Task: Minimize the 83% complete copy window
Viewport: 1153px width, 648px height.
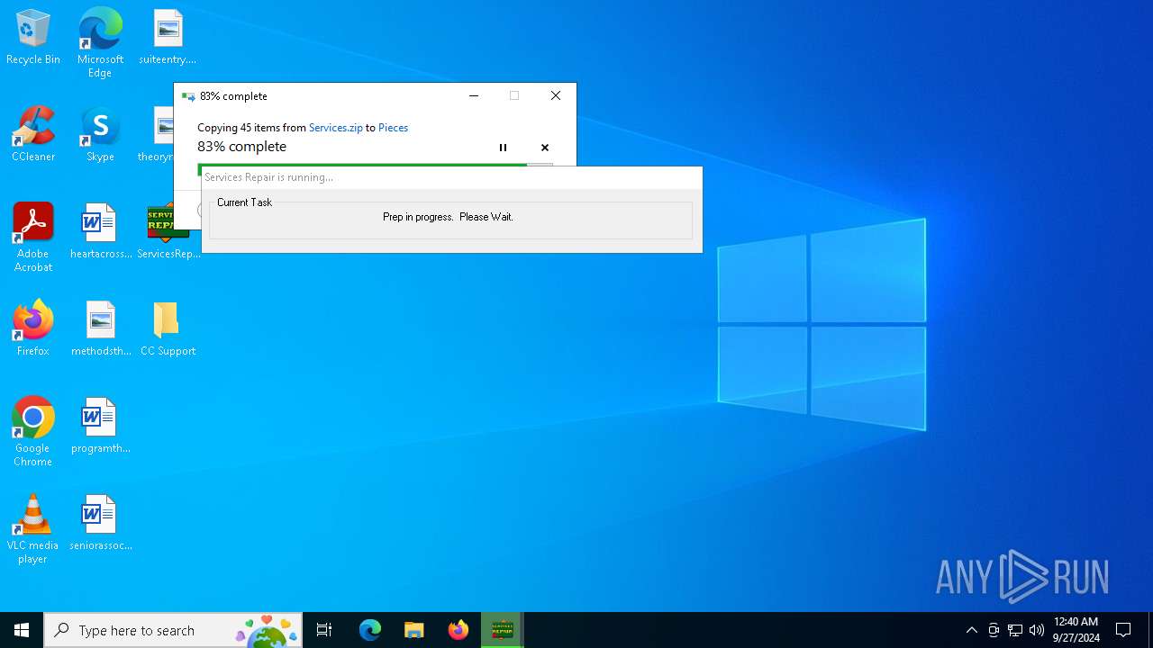Action: [x=474, y=96]
